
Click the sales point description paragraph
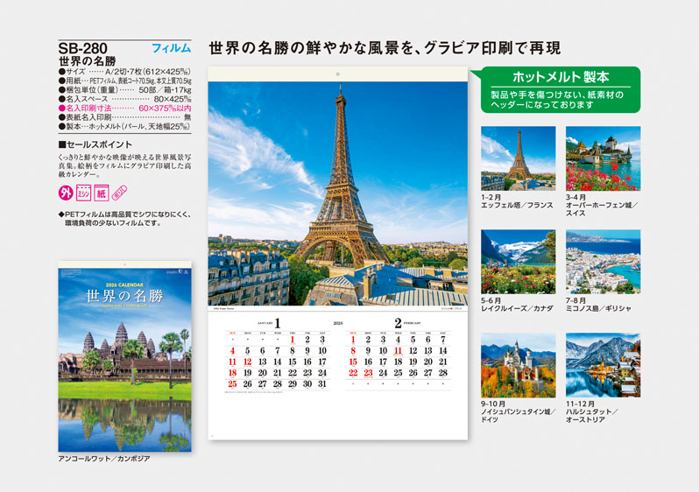pyautogui.click(x=124, y=165)
